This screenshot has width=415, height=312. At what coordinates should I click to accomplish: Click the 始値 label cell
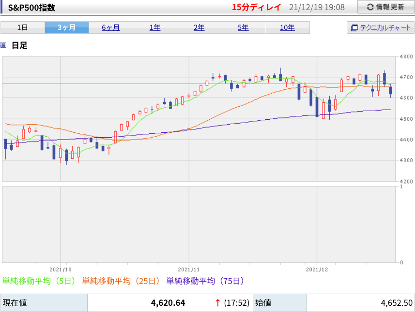(x=280, y=303)
